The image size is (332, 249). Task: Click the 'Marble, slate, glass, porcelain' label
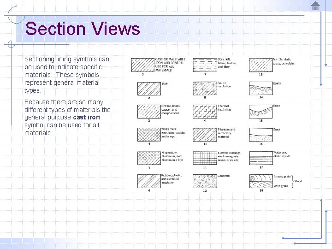tap(284, 61)
